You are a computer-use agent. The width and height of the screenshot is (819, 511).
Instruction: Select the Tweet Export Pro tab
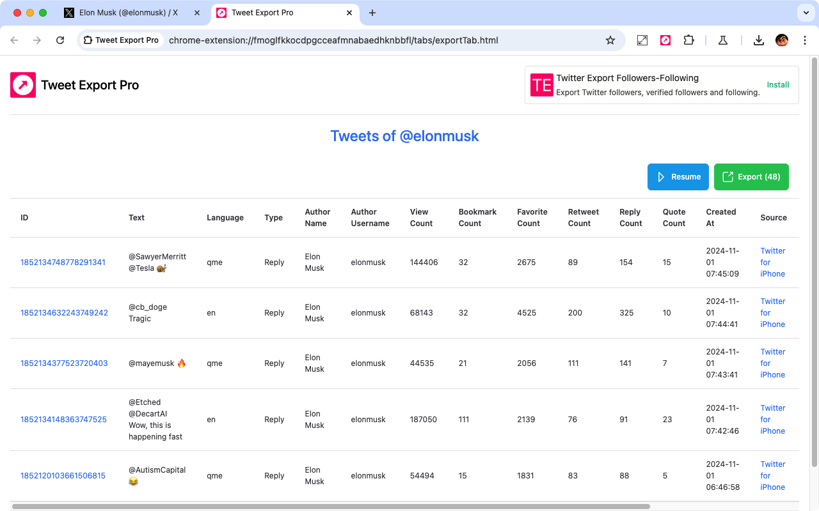tap(285, 13)
